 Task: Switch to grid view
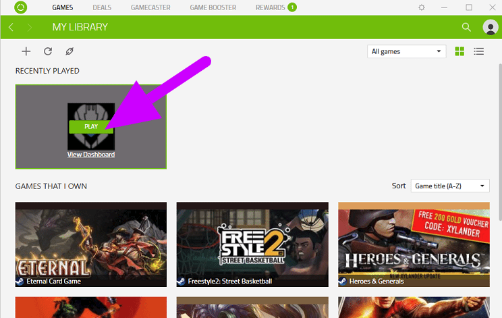tap(459, 51)
